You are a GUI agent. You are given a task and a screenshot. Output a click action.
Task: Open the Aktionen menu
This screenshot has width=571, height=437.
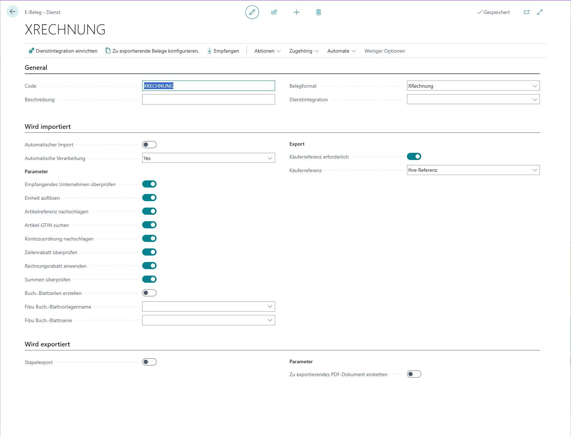tap(267, 51)
